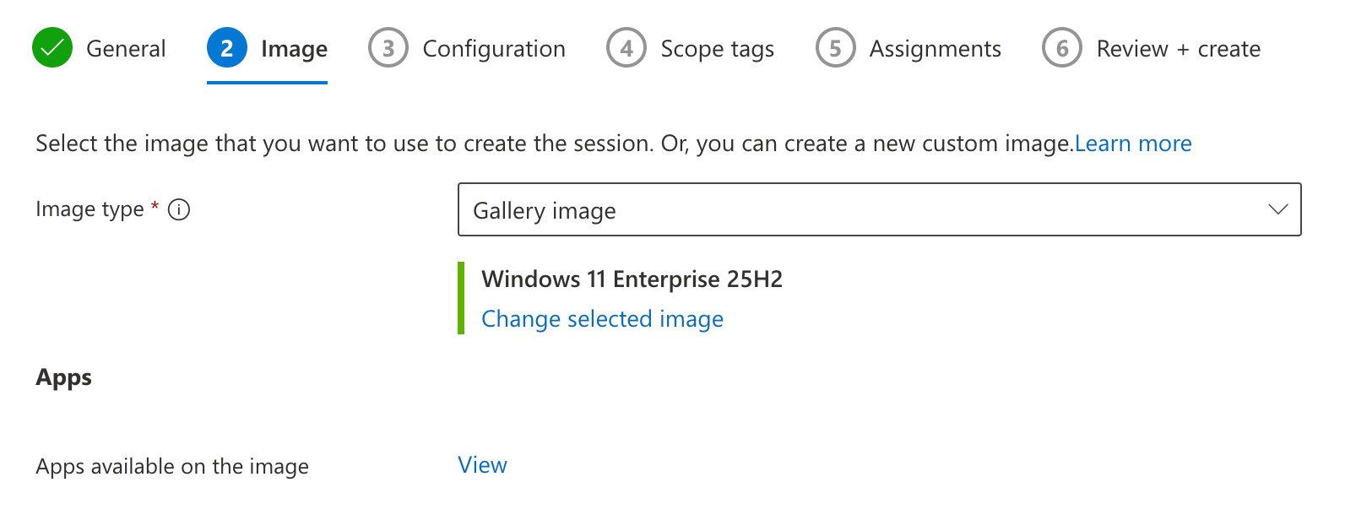Show the Image type info tooltip icon
The height and width of the screenshot is (515, 1356).
click(179, 209)
